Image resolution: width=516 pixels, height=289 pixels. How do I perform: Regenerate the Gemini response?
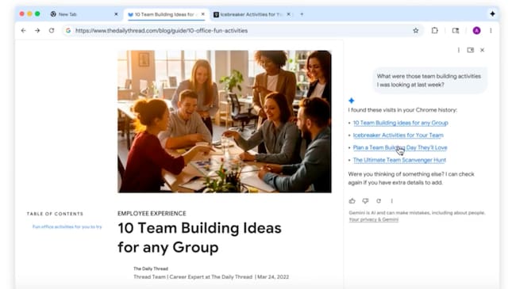(379, 200)
